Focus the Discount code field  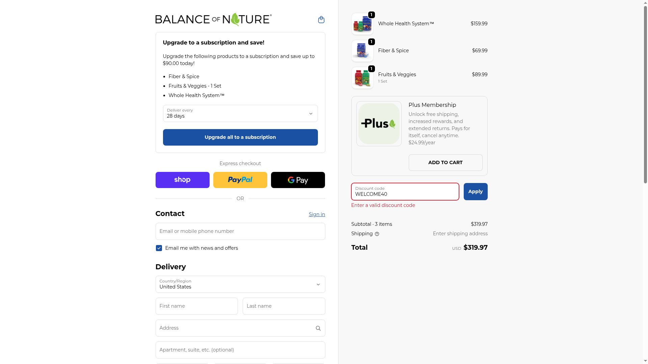click(x=405, y=191)
